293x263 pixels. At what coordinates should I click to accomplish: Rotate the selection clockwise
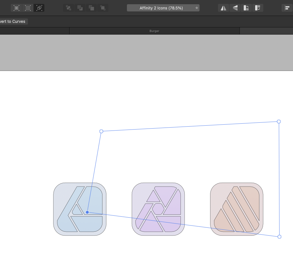pyautogui.click(x=258, y=8)
